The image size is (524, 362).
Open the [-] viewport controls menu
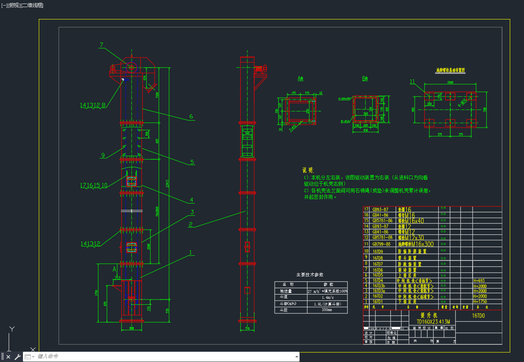pyautogui.click(x=4, y=5)
